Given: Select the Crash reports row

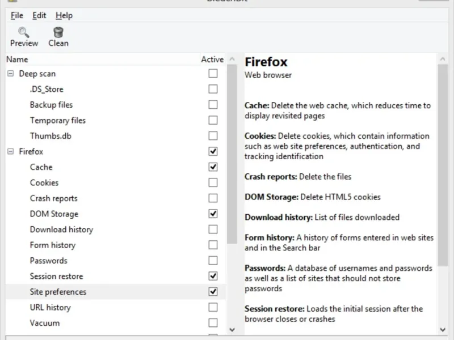Looking at the screenshot, I should pyautogui.click(x=116, y=198).
